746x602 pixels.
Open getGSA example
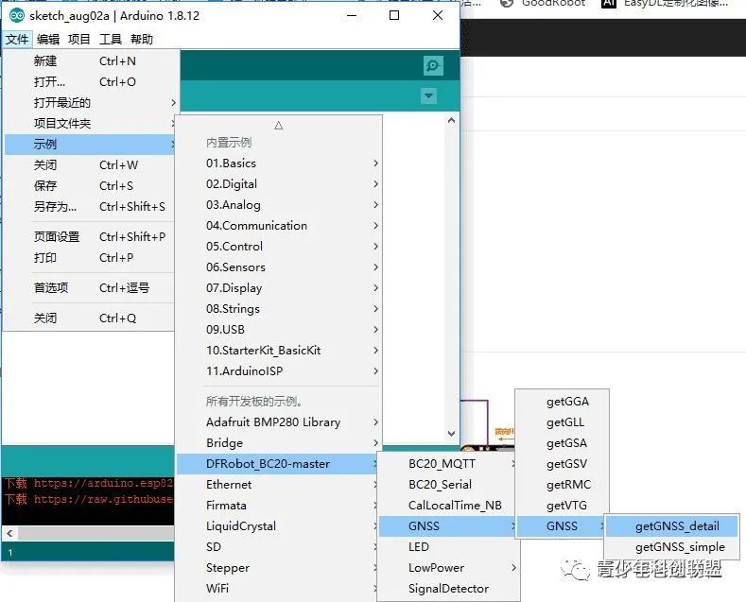click(562, 443)
